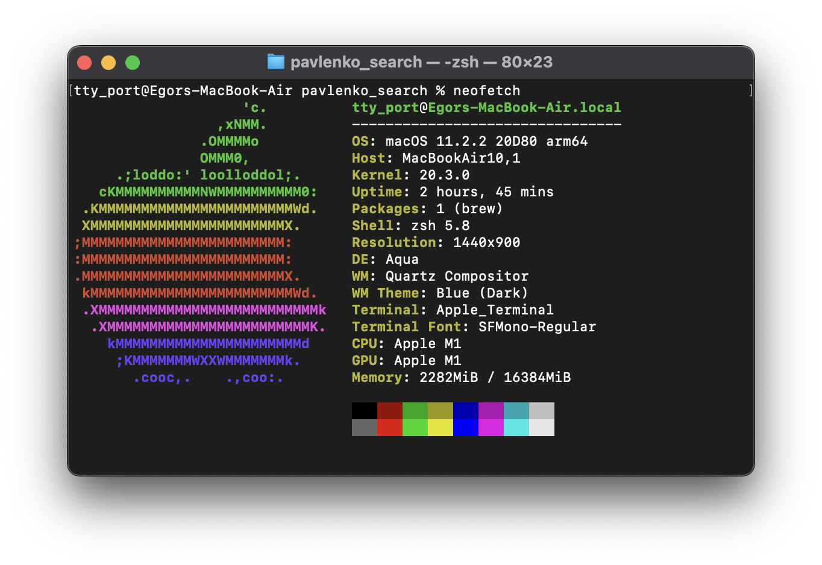Click the bright green color block
822x565 pixels.
415,428
